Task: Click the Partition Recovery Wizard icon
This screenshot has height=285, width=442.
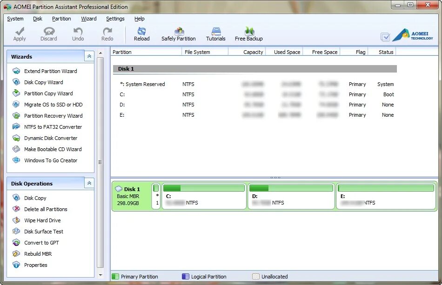Action: (16, 116)
